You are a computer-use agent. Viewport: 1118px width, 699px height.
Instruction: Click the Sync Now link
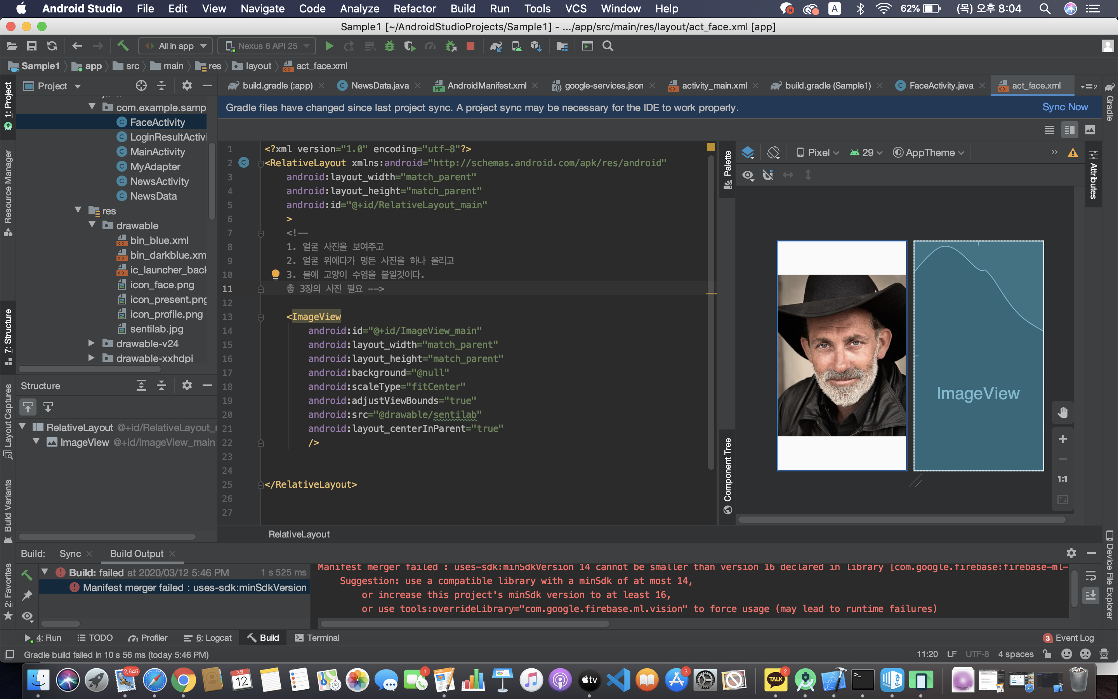[x=1065, y=107]
